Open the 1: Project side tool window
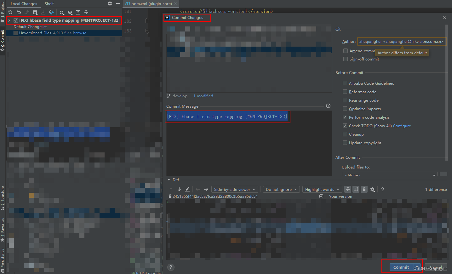The width and height of the screenshot is (452, 274). click(x=3, y=12)
